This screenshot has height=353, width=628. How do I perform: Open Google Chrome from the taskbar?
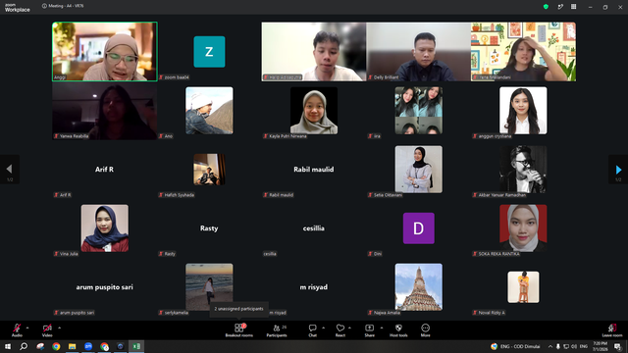click(56, 346)
